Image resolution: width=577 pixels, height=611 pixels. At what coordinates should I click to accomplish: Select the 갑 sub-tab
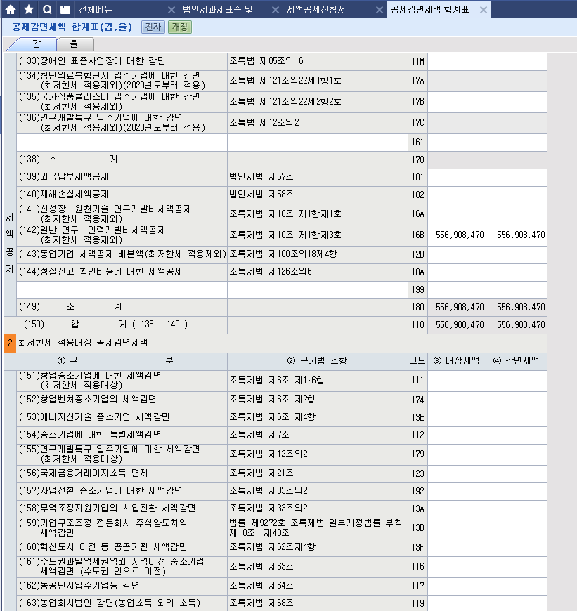pyautogui.click(x=37, y=44)
